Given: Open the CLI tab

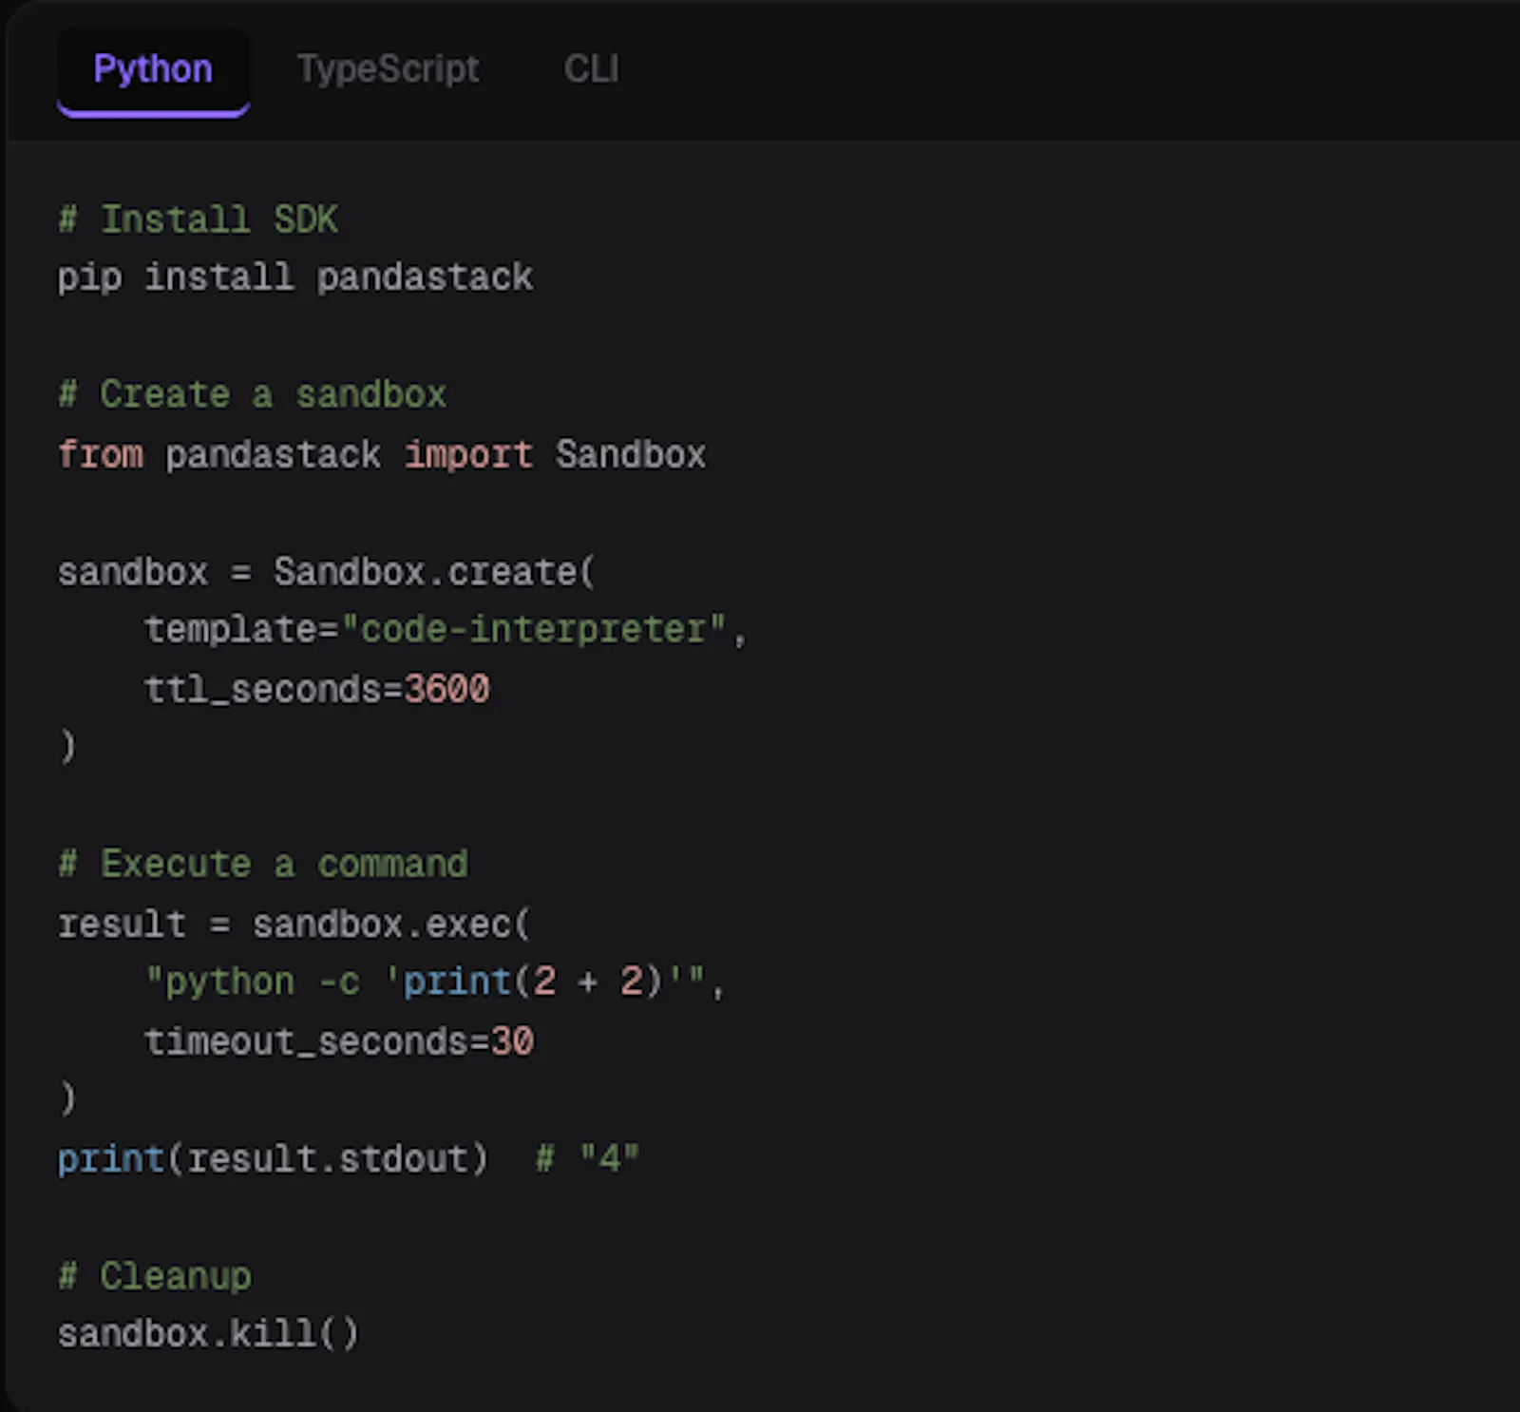Looking at the screenshot, I should (x=591, y=69).
